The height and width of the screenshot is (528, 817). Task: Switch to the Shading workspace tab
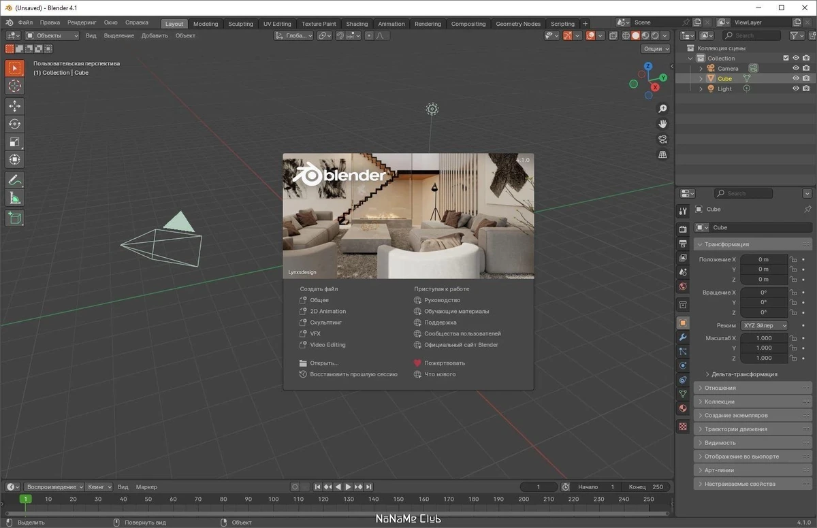(x=357, y=24)
